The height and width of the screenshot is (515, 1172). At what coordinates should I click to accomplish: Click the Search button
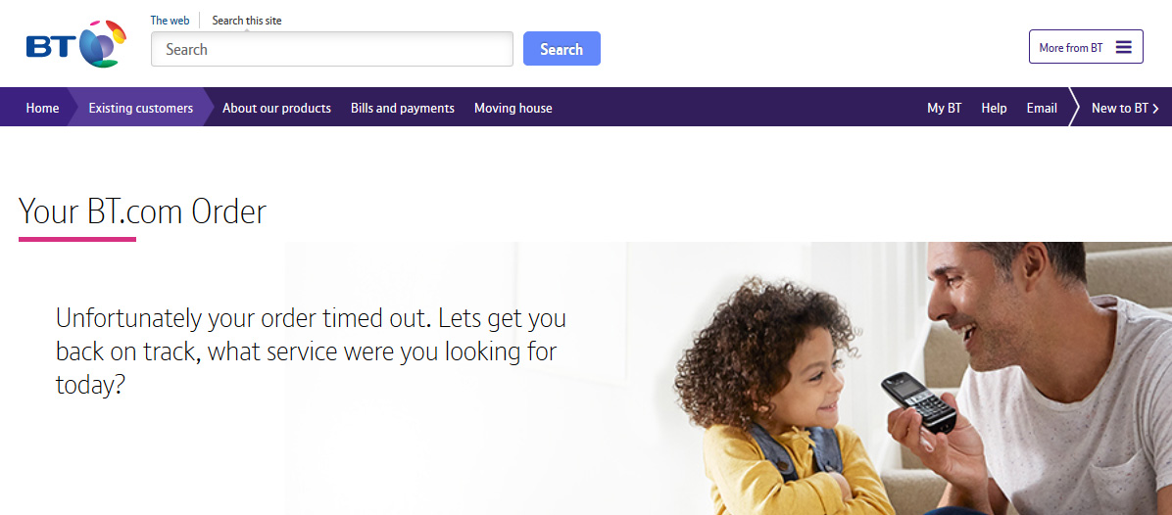(x=562, y=49)
